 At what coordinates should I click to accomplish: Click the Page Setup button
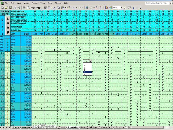(x=36, y=8)
